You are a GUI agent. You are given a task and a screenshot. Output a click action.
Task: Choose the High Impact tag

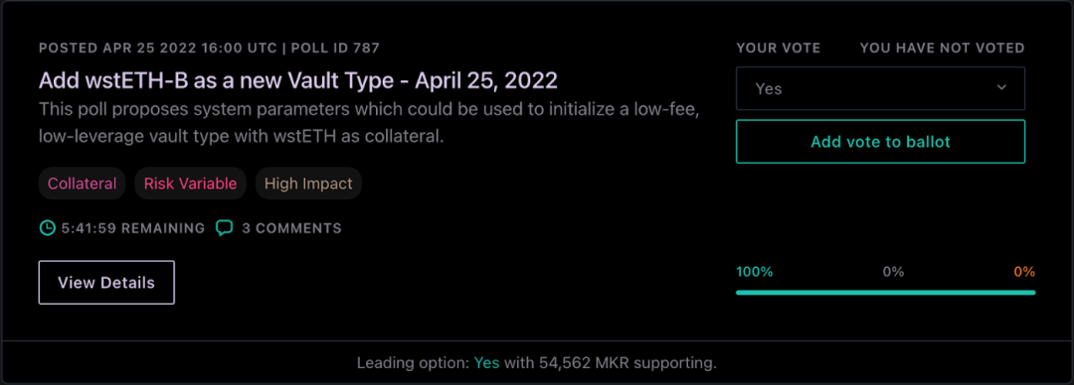point(308,184)
